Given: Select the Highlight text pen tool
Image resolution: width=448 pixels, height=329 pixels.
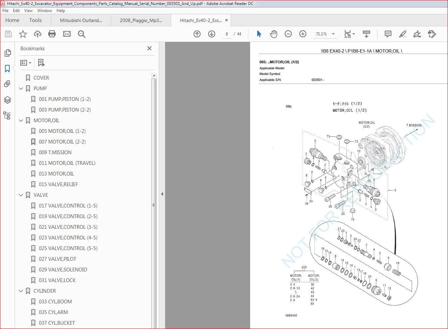Looking at the screenshot, I should click(x=402, y=34).
